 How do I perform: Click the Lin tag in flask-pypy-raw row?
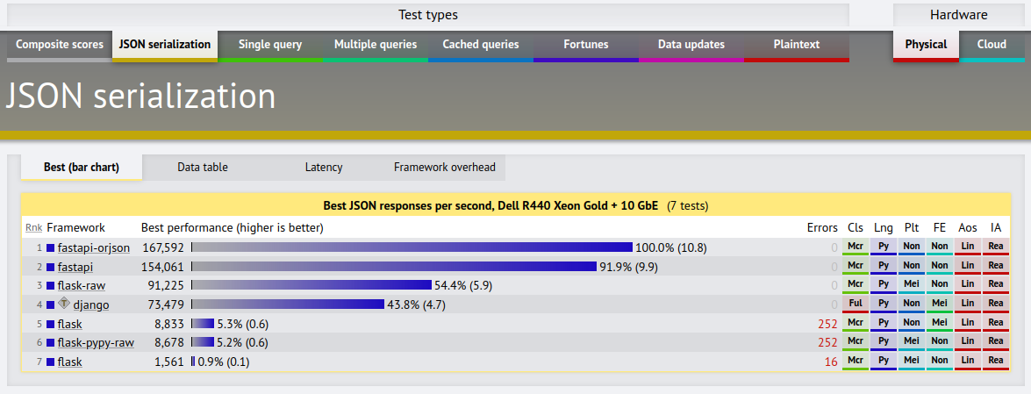[x=968, y=343]
